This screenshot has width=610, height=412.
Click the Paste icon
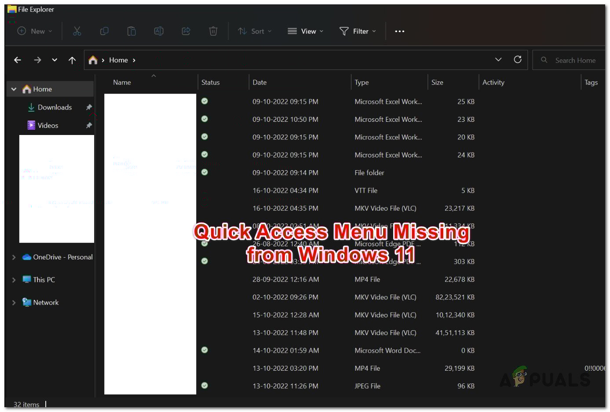tap(131, 31)
